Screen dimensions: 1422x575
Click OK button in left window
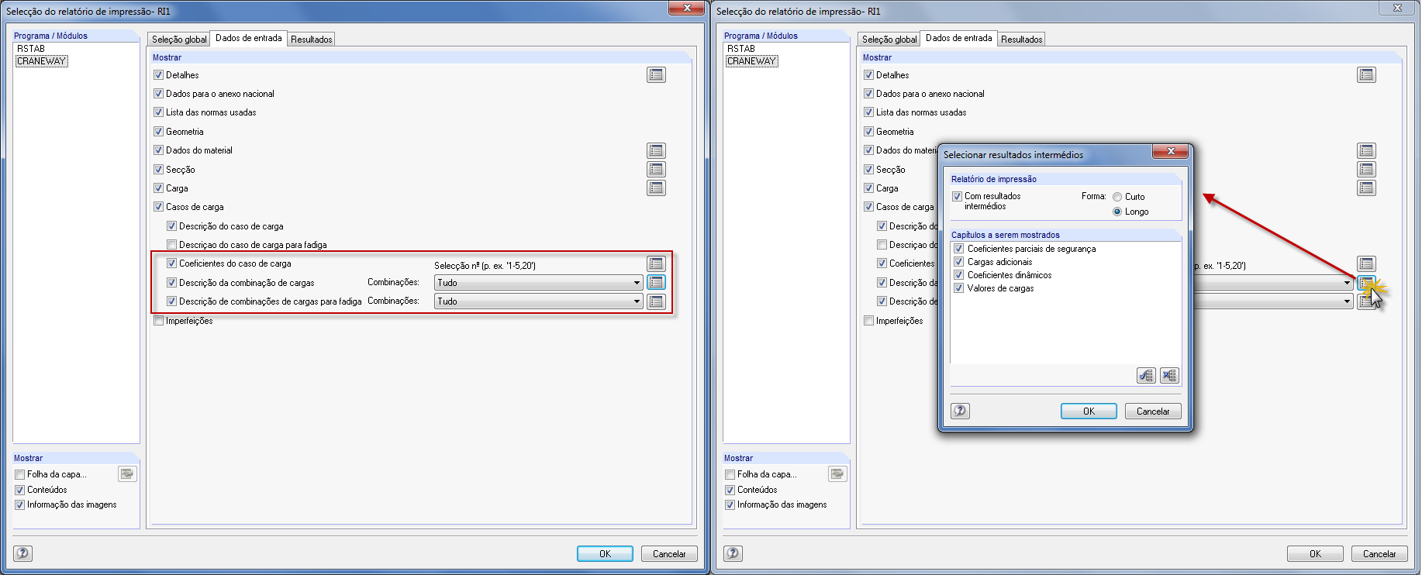pyautogui.click(x=605, y=554)
